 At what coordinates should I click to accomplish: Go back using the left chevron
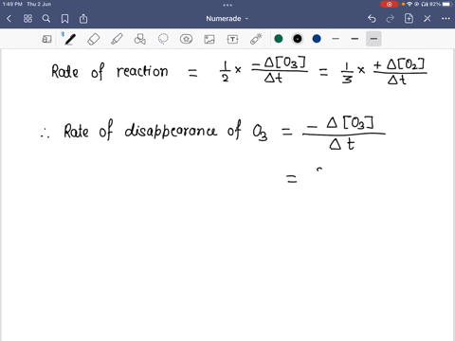click(x=9, y=19)
